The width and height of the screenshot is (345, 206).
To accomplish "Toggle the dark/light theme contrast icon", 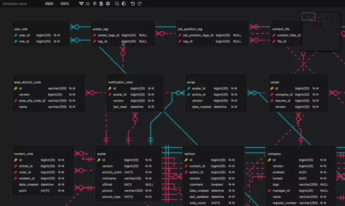I will point(124,3).
